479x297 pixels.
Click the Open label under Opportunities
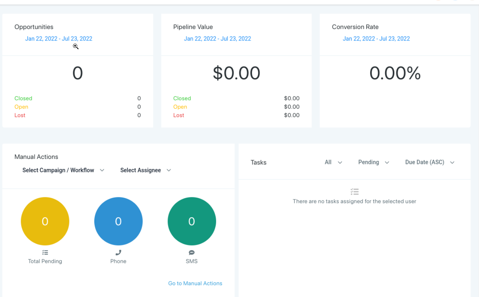[x=21, y=107]
